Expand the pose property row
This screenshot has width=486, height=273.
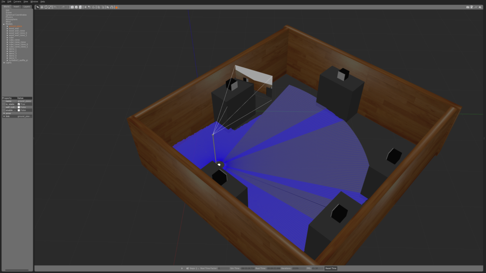pyautogui.click(x=4, y=113)
